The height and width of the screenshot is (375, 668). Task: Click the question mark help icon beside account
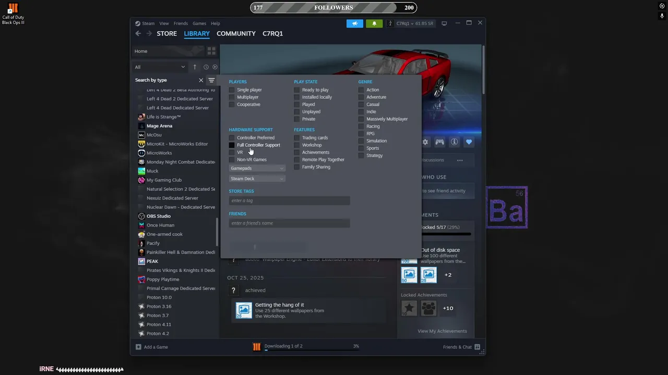click(390, 23)
